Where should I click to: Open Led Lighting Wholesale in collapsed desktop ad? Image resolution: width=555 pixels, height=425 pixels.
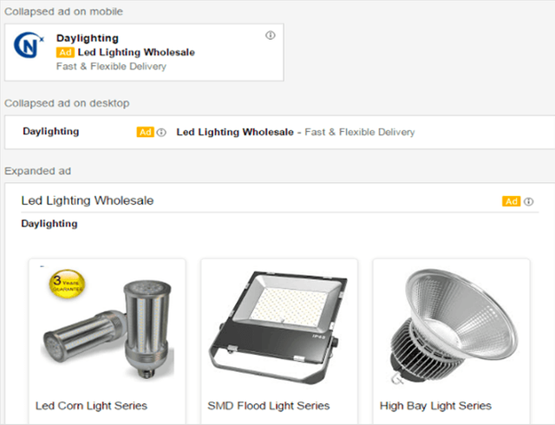click(x=234, y=132)
